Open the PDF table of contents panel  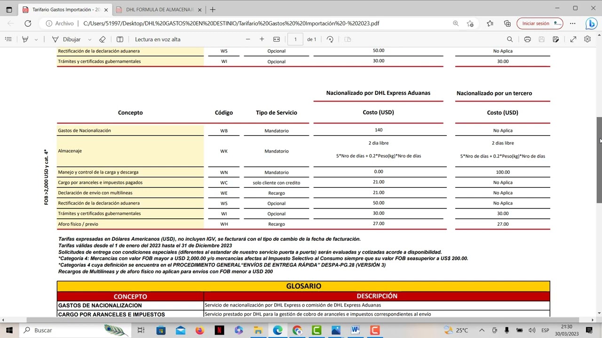tap(8, 39)
